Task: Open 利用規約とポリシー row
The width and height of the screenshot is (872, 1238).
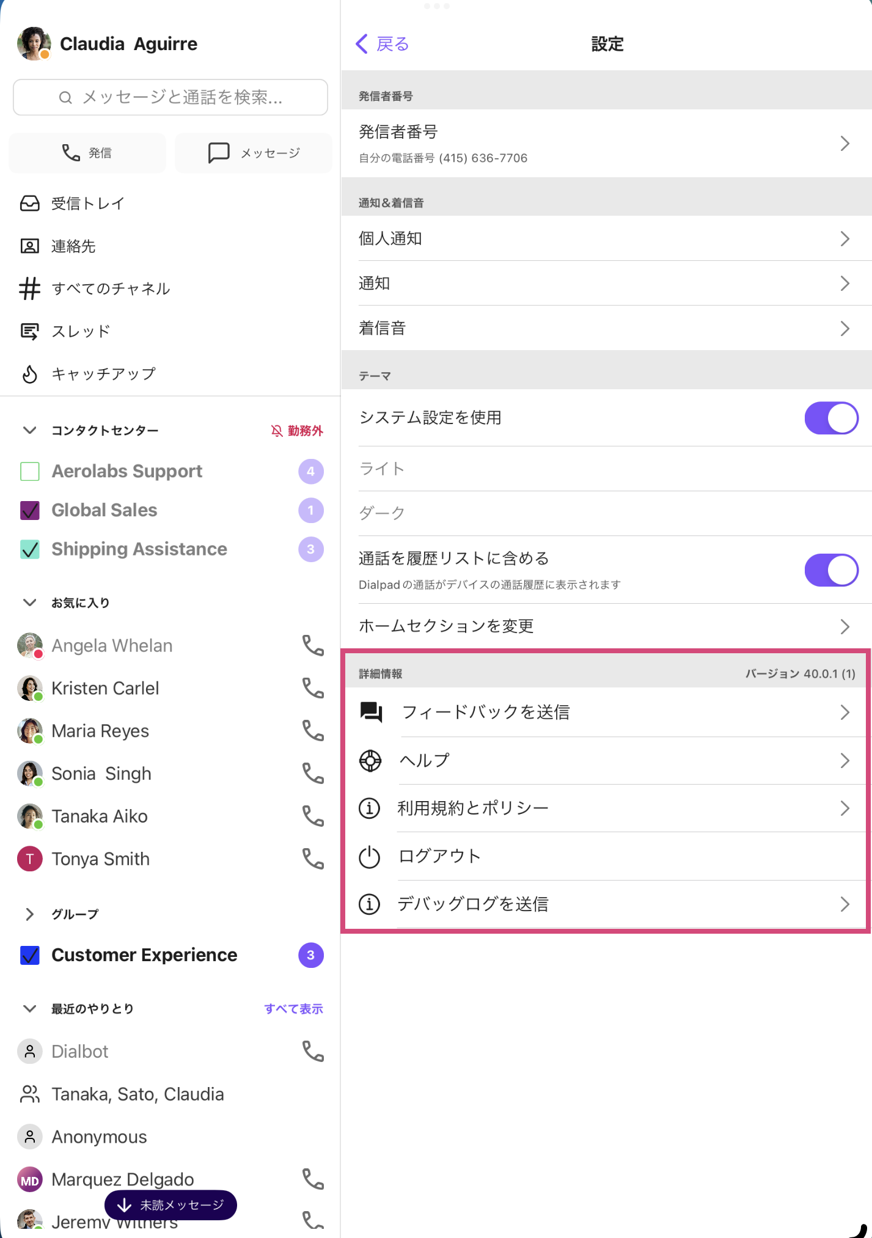Action: (606, 808)
